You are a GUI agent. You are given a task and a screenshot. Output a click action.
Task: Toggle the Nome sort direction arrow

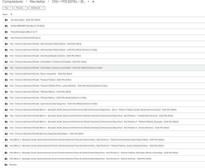coord(11,14)
